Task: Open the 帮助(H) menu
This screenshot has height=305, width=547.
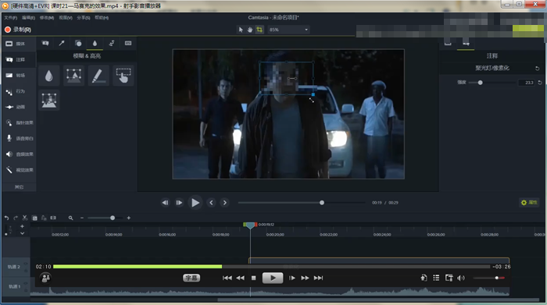Action: pos(102,17)
